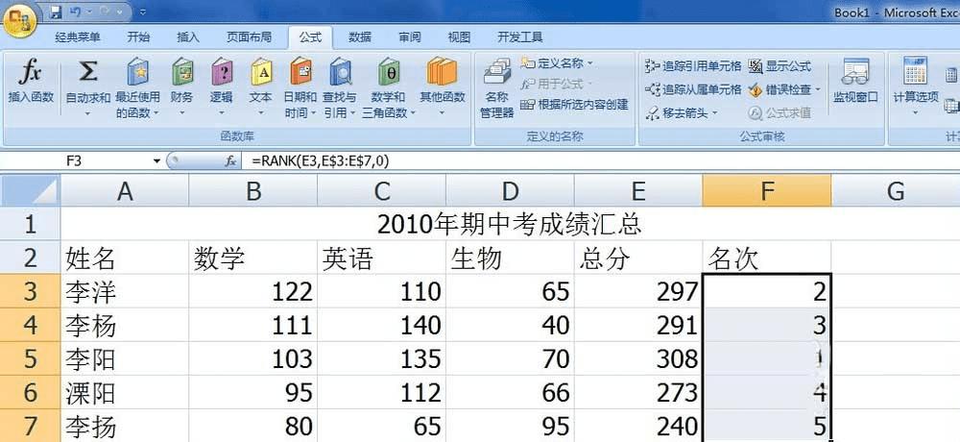Image resolution: width=960 pixels, height=442 pixels.
Task: Open the Financial (财务) functions book icon
Action: [x=181, y=72]
